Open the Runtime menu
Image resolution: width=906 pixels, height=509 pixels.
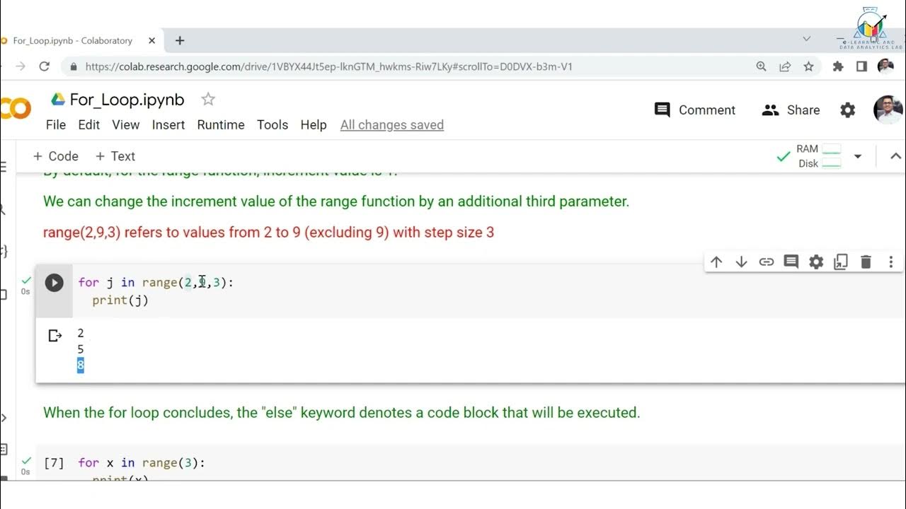pos(221,125)
